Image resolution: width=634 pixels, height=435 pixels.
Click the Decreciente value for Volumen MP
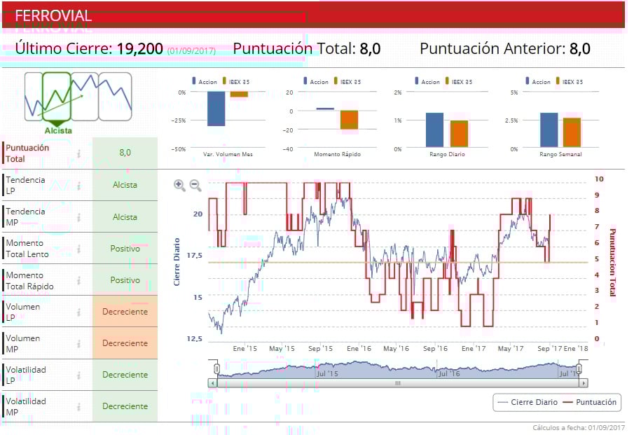pyautogui.click(x=125, y=343)
